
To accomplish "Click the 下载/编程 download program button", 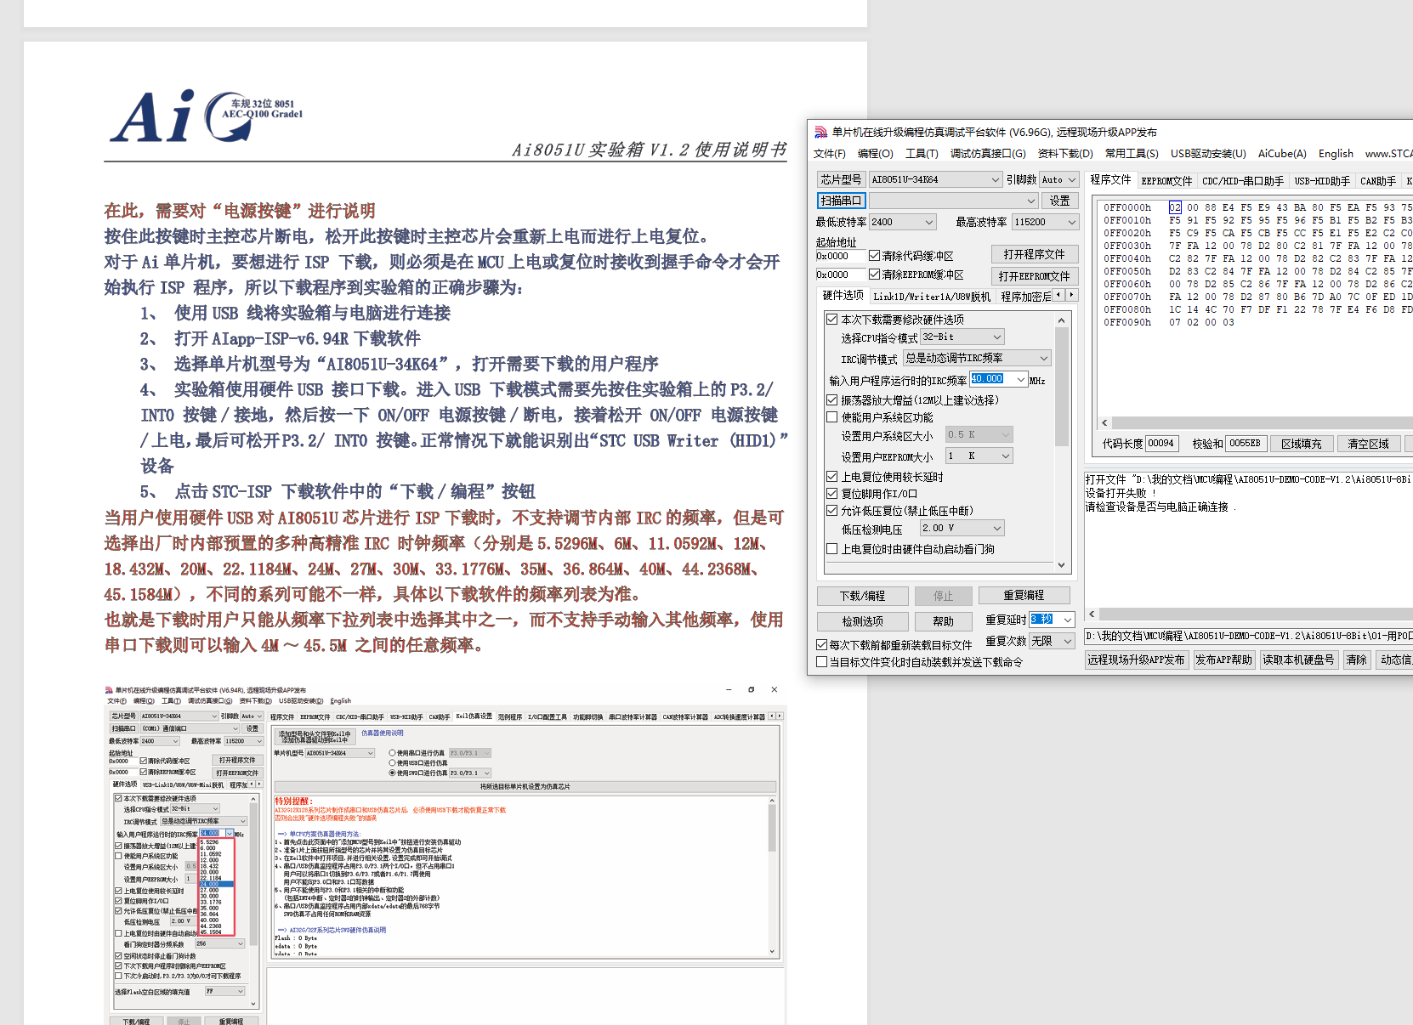I will coord(862,595).
